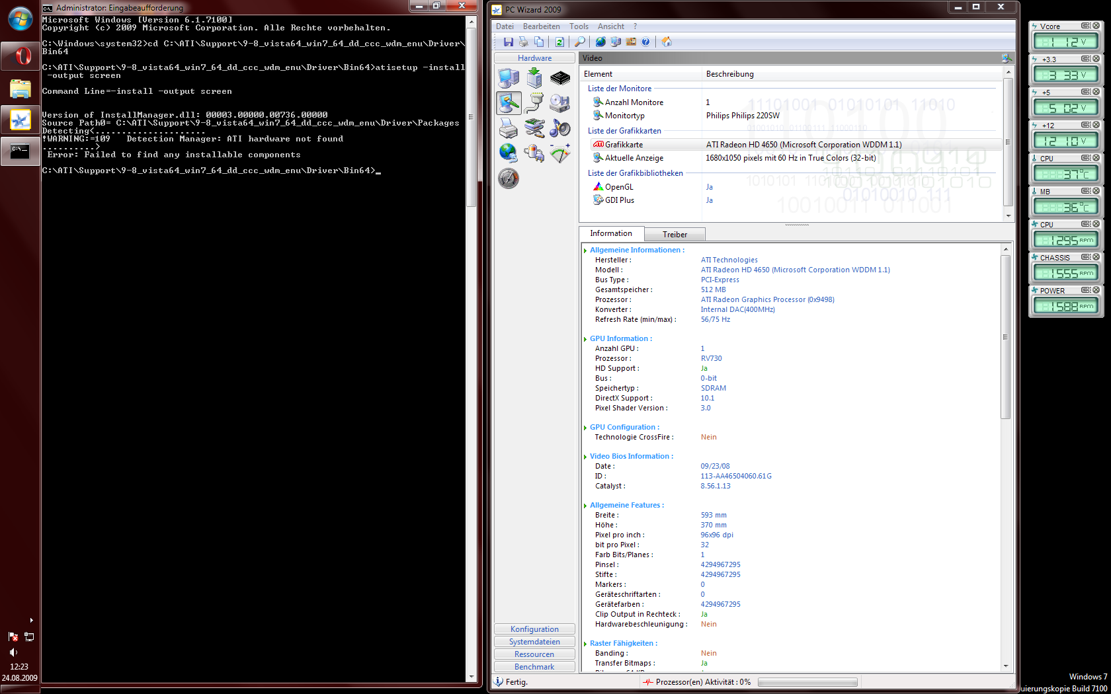Click the volume speaker tray icon
The image size is (1111, 694).
13,652
